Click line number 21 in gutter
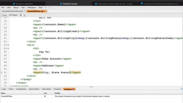The image size is (183, 103). point(5,38)
